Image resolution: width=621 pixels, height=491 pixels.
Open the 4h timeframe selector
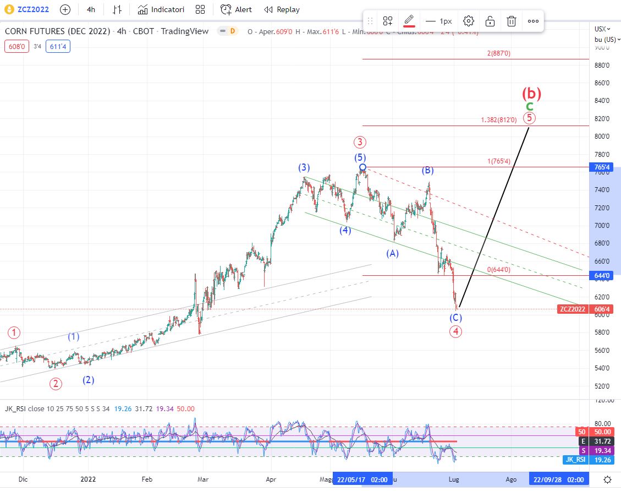[91, 9]
